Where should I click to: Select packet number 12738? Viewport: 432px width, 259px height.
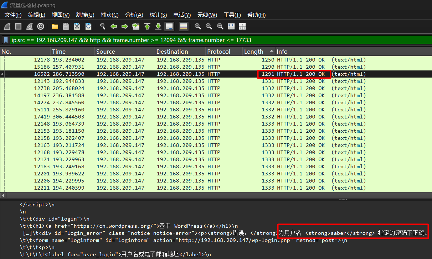[216, 88]
